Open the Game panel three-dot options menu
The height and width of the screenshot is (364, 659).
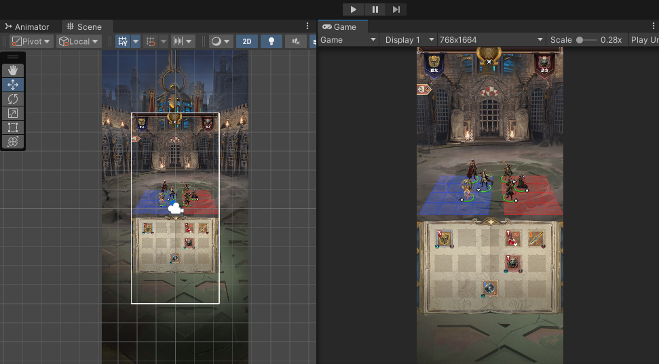pos(653,26)
